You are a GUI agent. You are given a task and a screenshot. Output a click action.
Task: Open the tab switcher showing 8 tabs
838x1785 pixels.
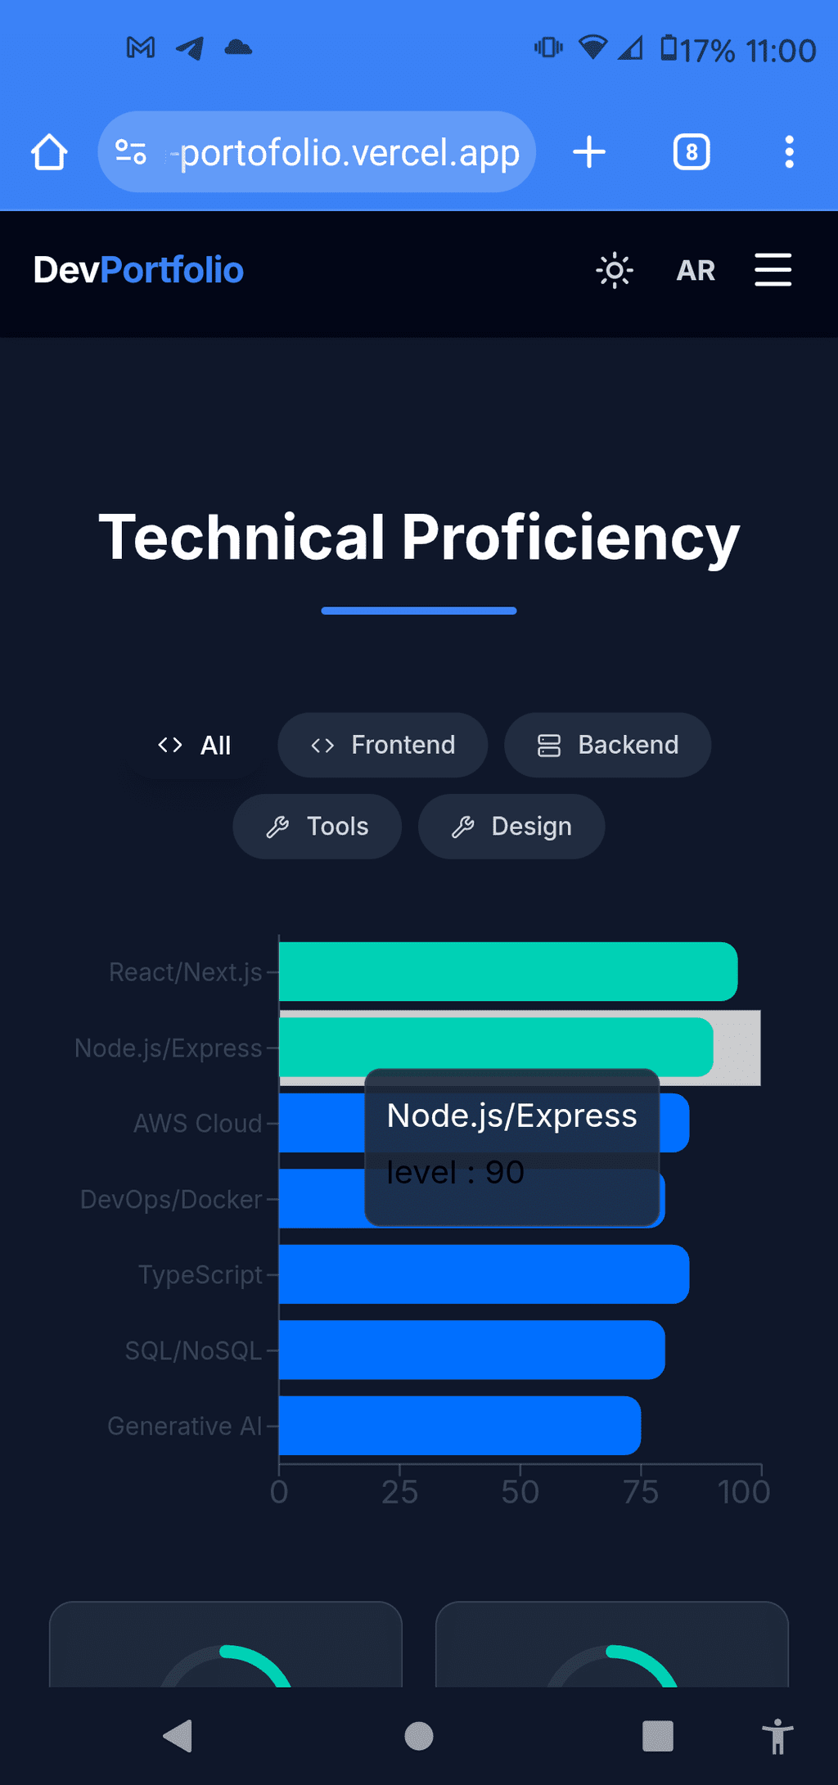pos(692,152)
